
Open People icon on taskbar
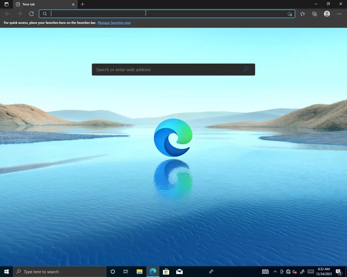[211, 272]
